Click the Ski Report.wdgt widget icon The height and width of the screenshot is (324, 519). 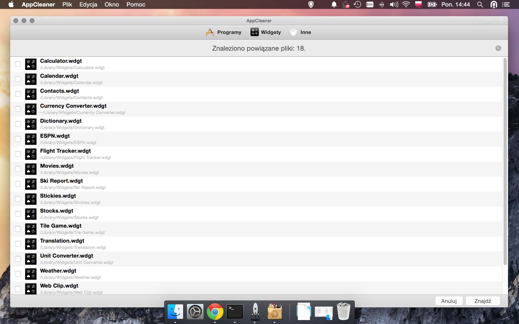click(31, 184)
